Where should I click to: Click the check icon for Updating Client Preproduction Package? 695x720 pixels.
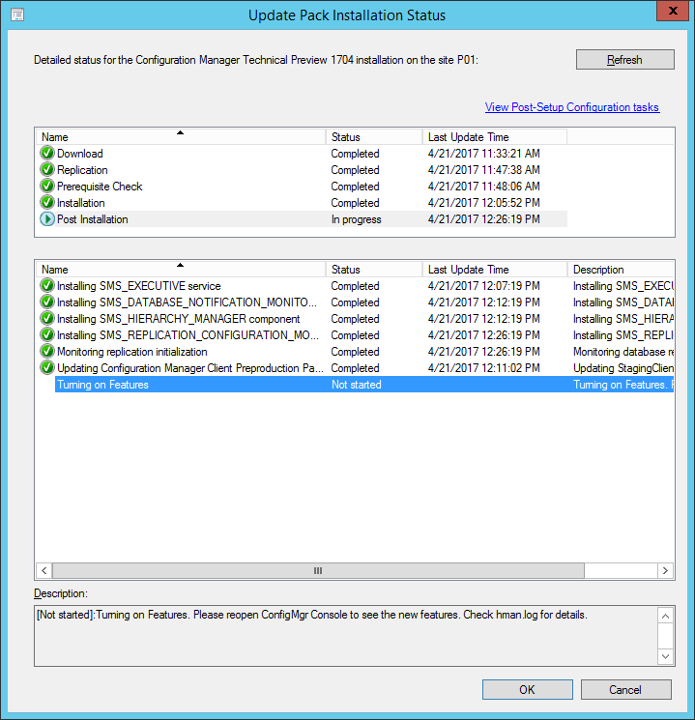click(46, 368)
